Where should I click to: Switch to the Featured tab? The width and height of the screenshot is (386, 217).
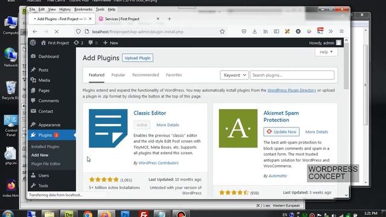96,75
